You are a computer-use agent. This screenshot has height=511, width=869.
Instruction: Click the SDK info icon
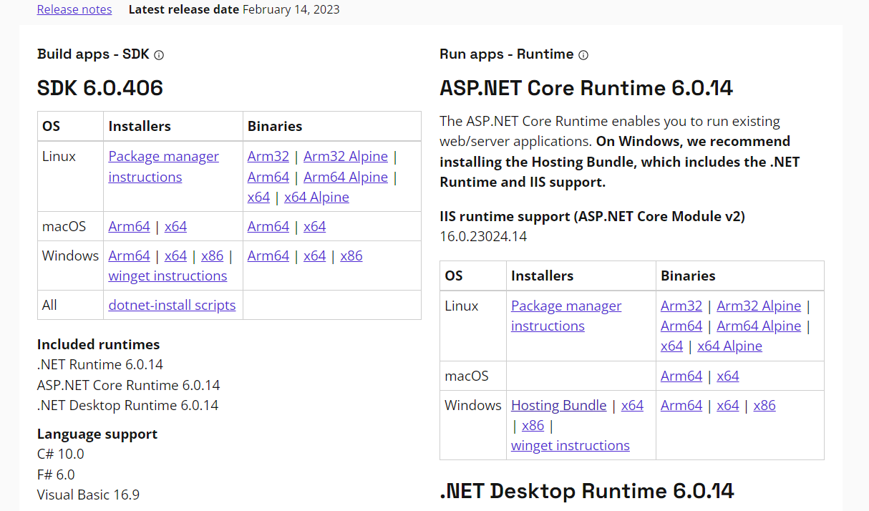(158, 54)
